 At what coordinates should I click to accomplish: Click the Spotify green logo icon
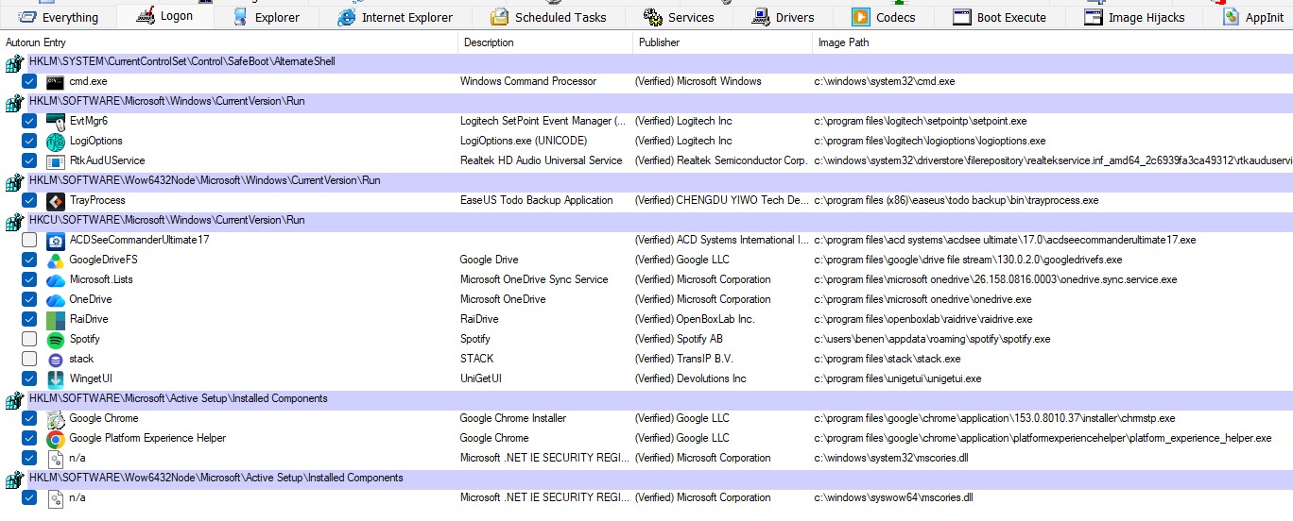55,339
